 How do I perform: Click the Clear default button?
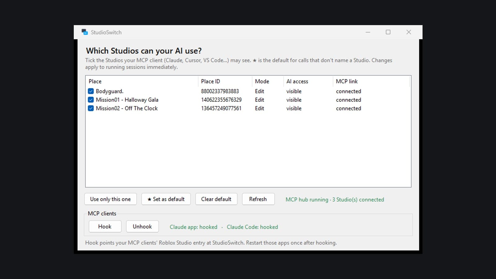tap(216, 199)
